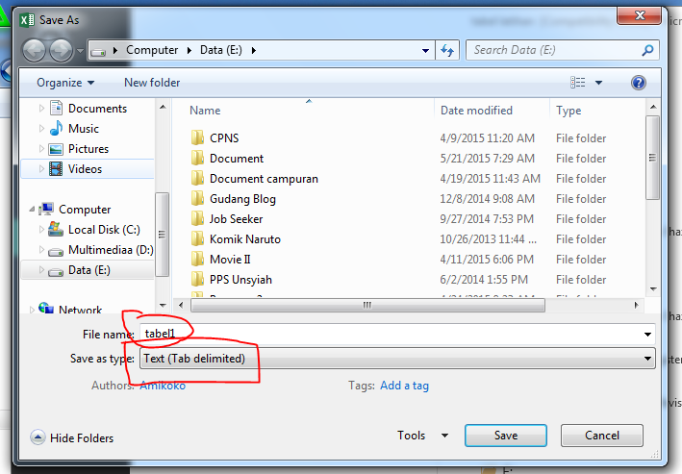The image size is (682, 474).
Task: Select Computer in the address breadcrumb
Action: (152, 50)
